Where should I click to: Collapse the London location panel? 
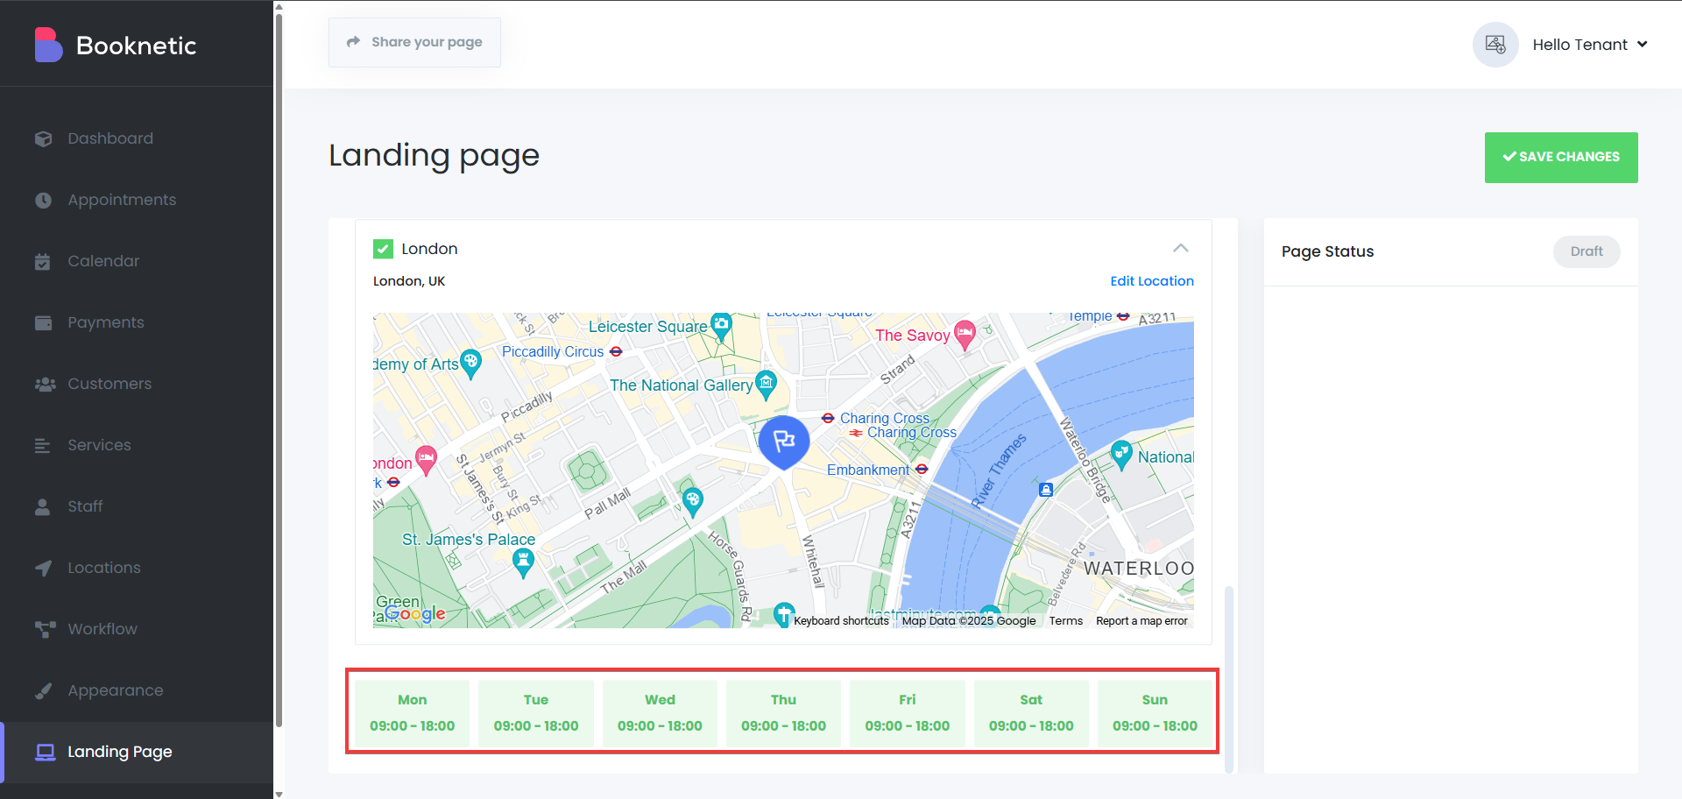pyautogui.click(x=1181, y=248)
